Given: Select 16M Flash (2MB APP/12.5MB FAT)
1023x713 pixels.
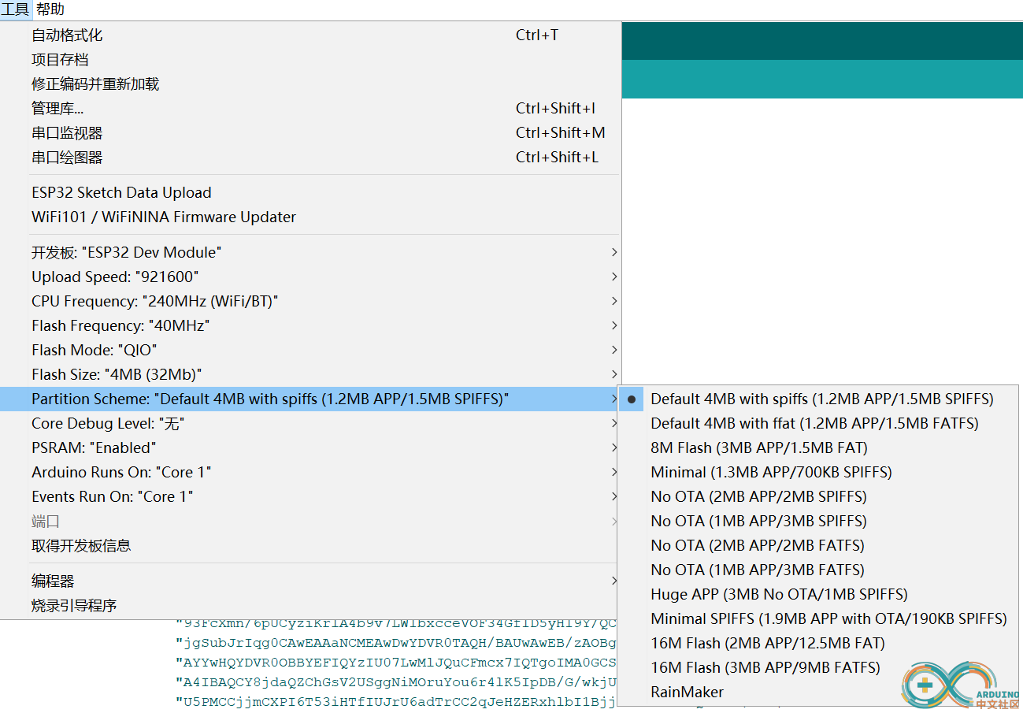Looking at the screenshot, I should [x=818, y=644].
